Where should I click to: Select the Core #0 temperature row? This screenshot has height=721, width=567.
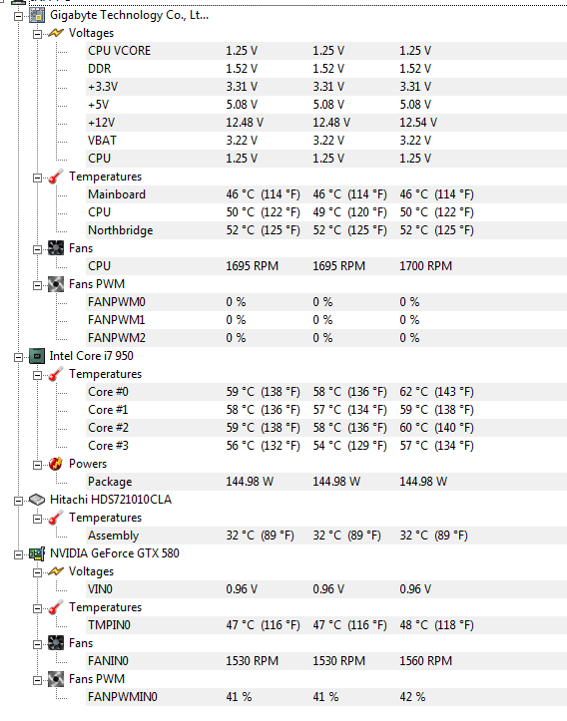pyautogui.click(x=326, y=392)
